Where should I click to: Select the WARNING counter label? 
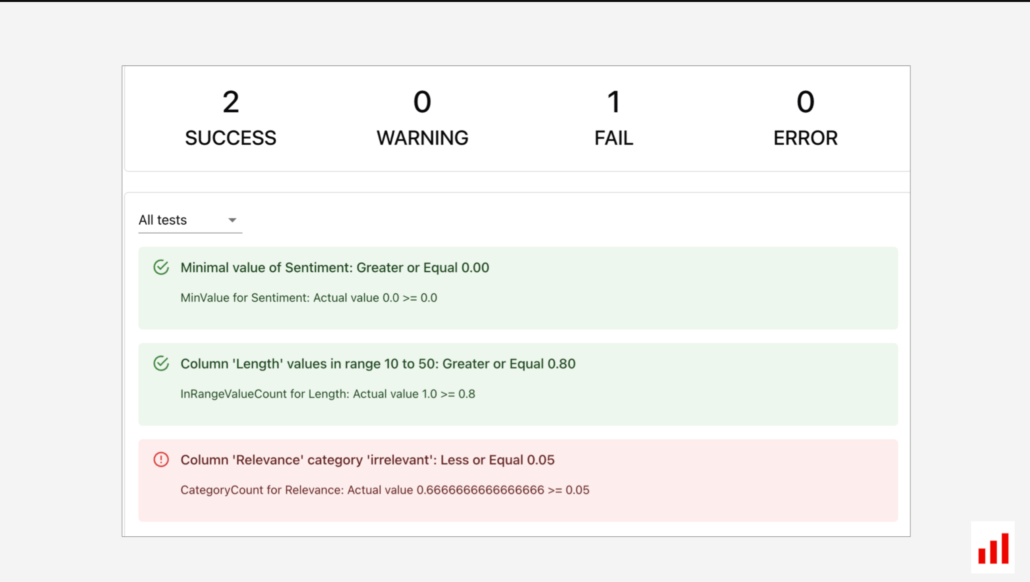[x=422, y=138]
